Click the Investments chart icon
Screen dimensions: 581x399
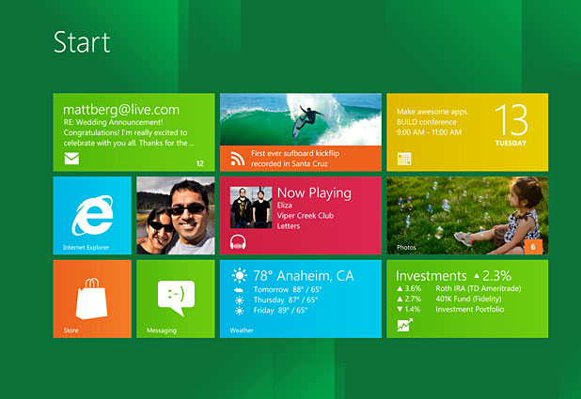(x=405, y=325)
